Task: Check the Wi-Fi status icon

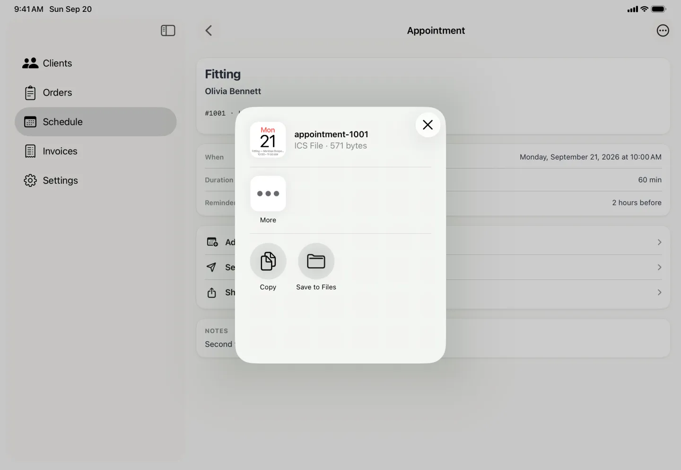Action: 644,9
